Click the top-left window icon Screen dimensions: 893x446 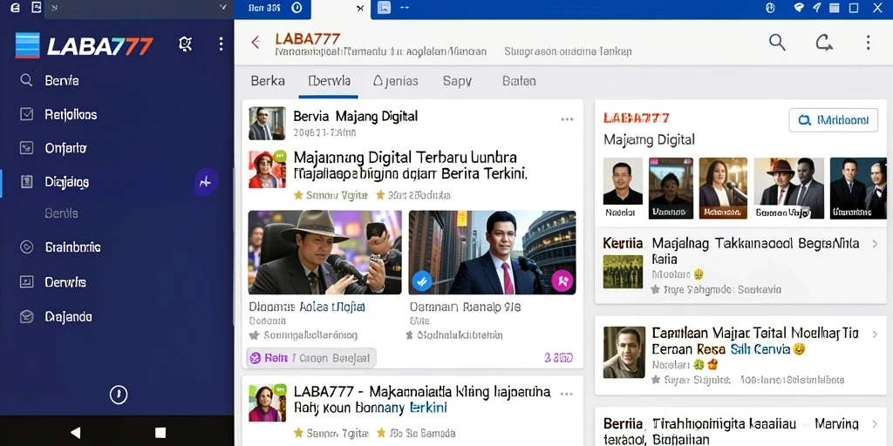pos(16,7)
